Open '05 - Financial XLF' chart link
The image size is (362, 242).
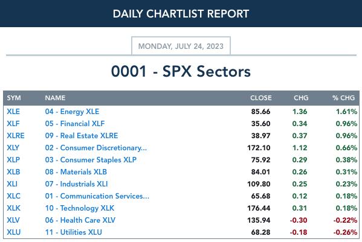point(75,124)
